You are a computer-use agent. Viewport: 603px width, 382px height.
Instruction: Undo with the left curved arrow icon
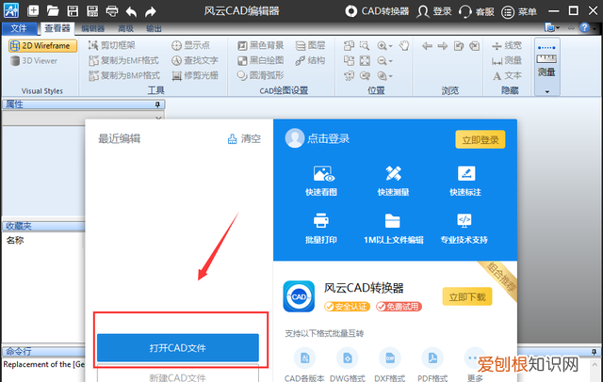(x=131, y=11)
